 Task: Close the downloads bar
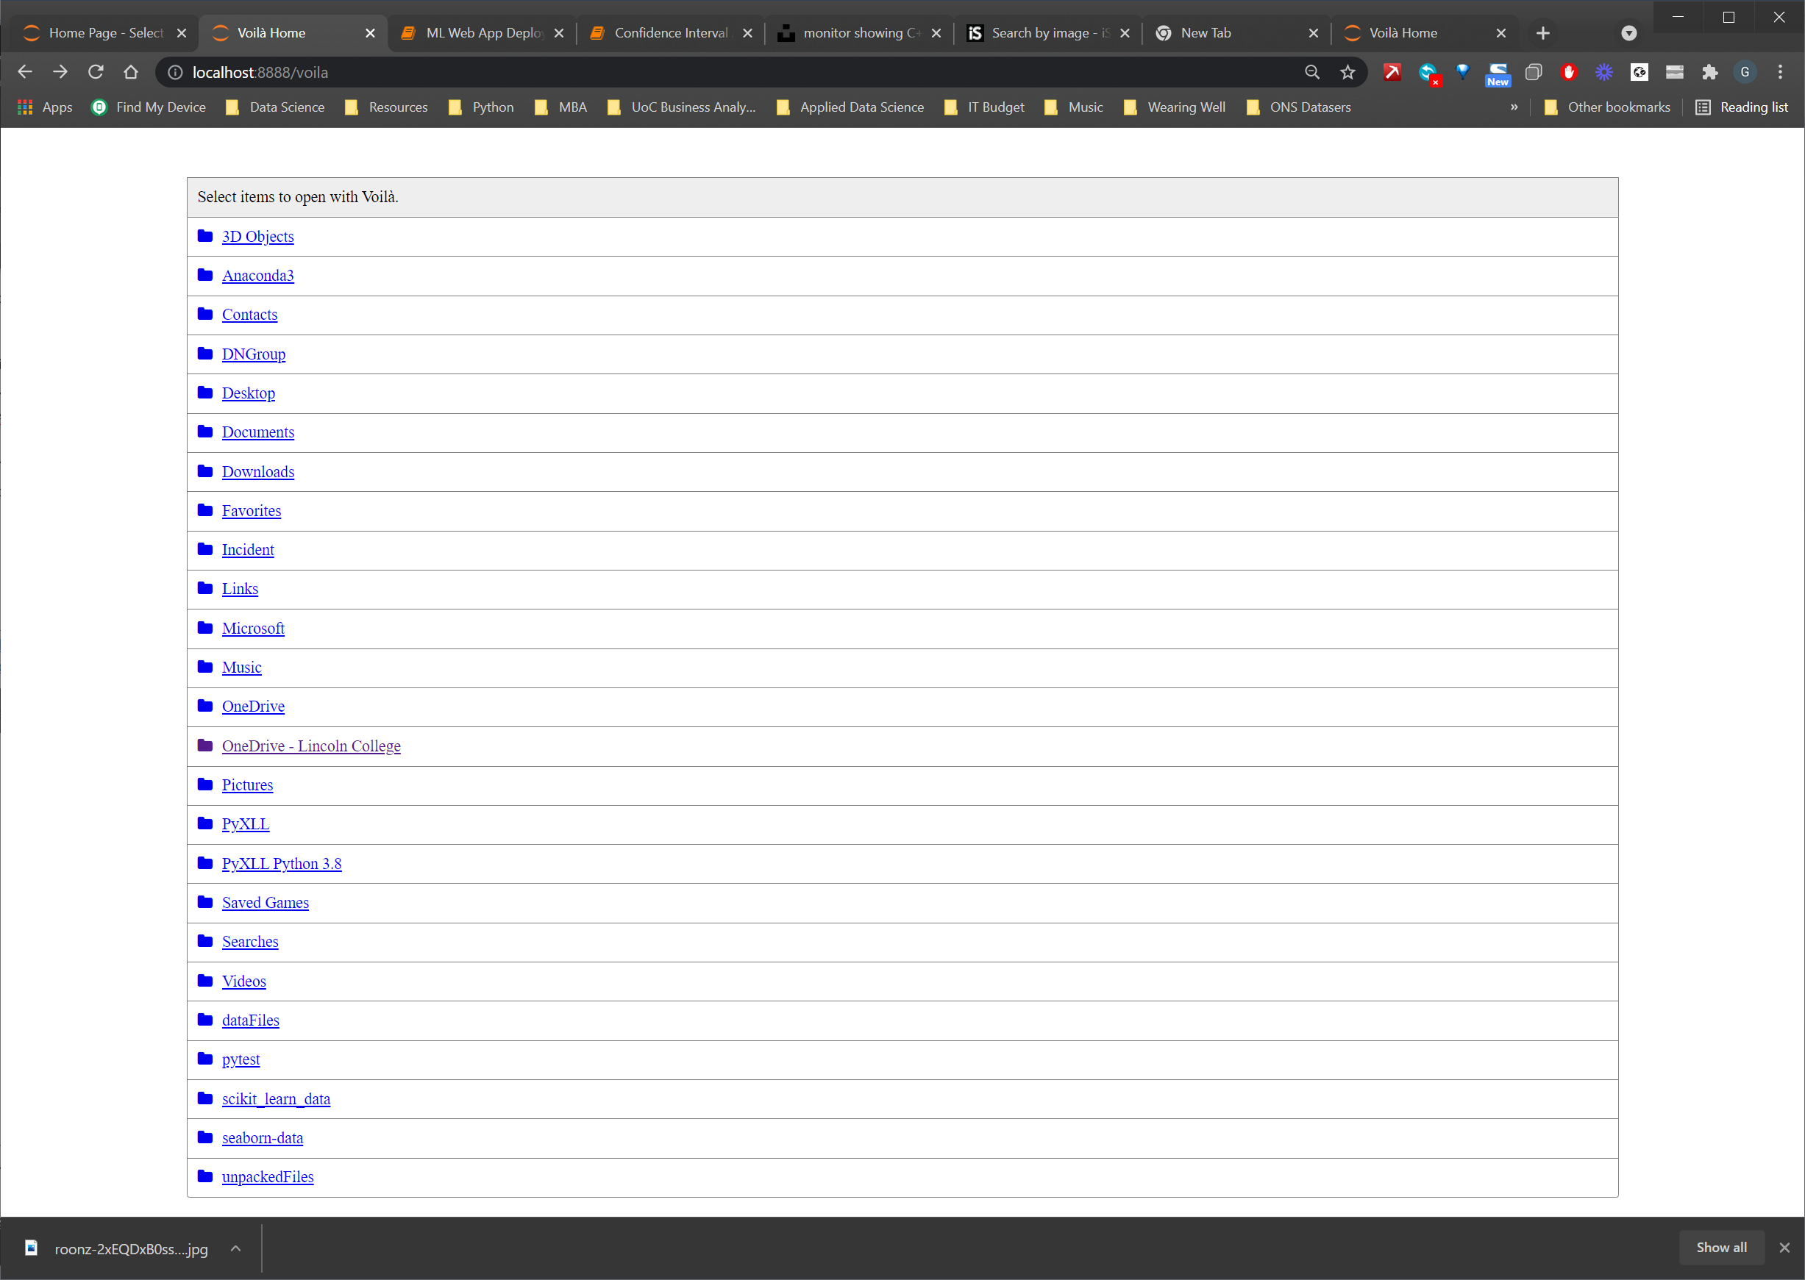(1784, 1248)
